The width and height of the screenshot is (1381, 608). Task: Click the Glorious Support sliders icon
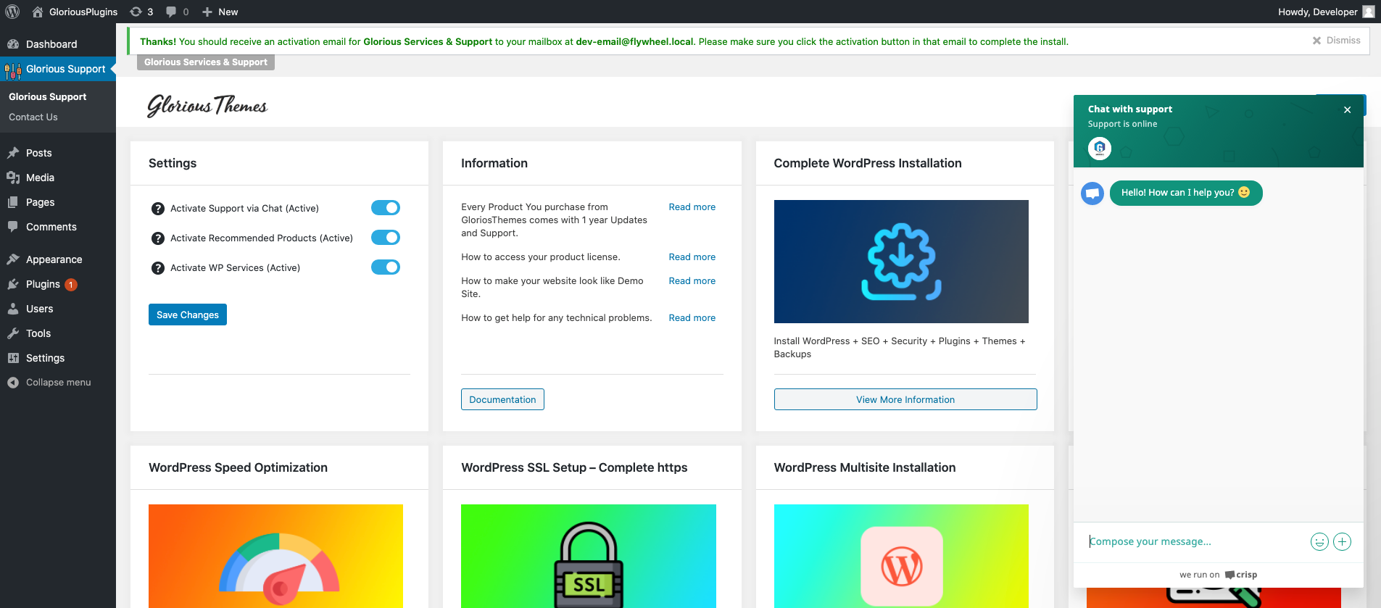tap(13, 70)
